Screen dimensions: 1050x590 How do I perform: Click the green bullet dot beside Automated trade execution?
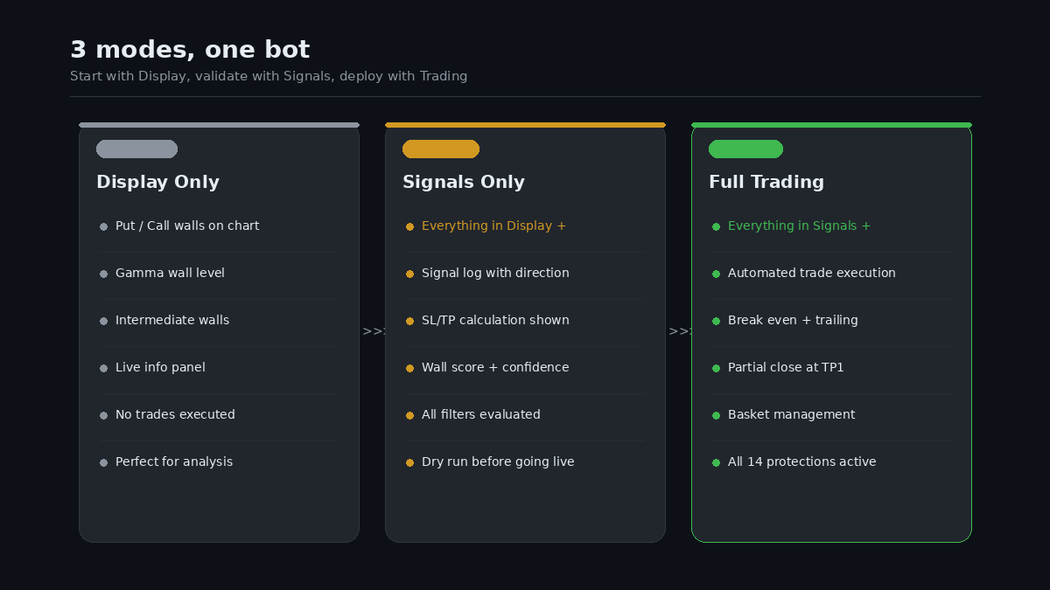pos(716,274)
